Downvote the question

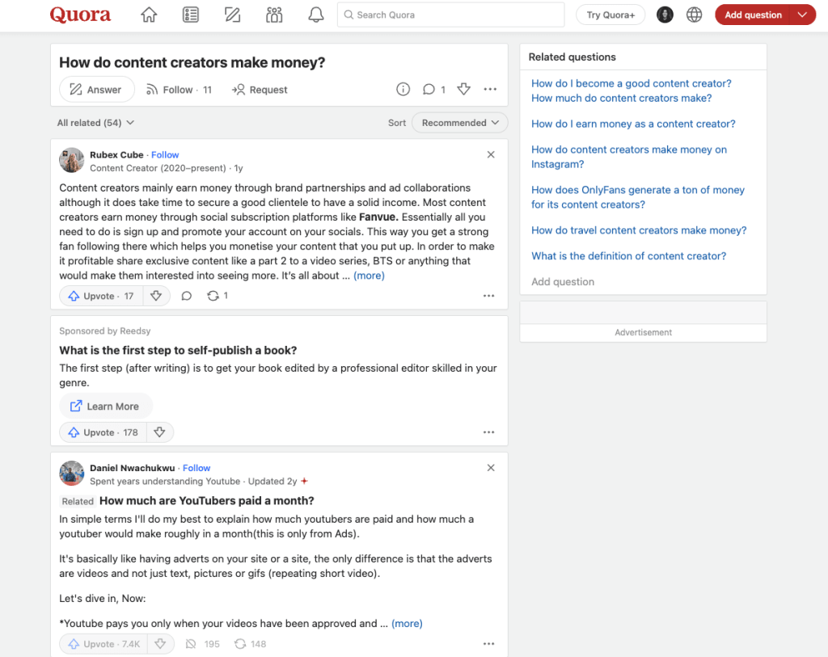coord(463,89)
